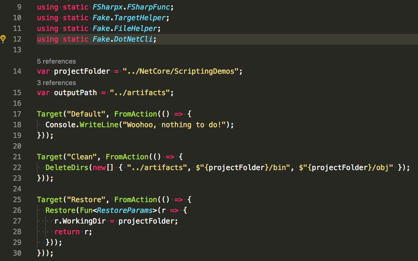This screenshot has width=418, height=261.
Task: Click Console on line 18
Action: click(x=60, y=125)
